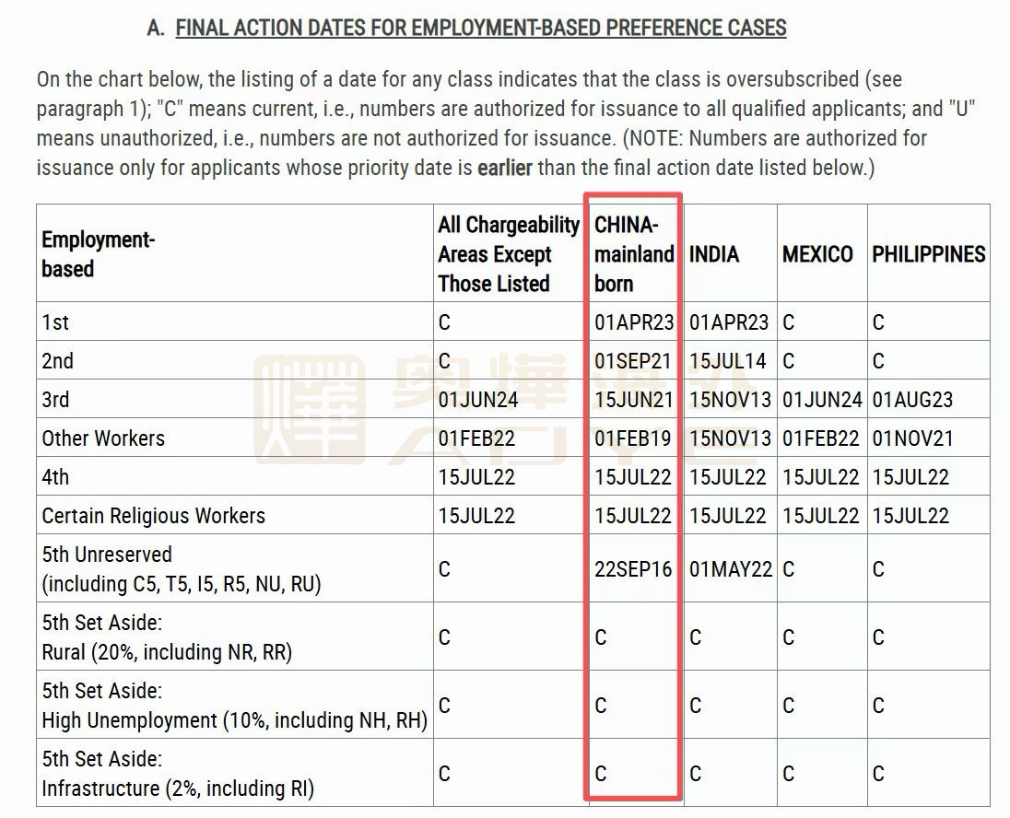Viewport: 1010px width, 818px height.
Task: Click the PHILIPPINES column header
Action: click(928, 254)
